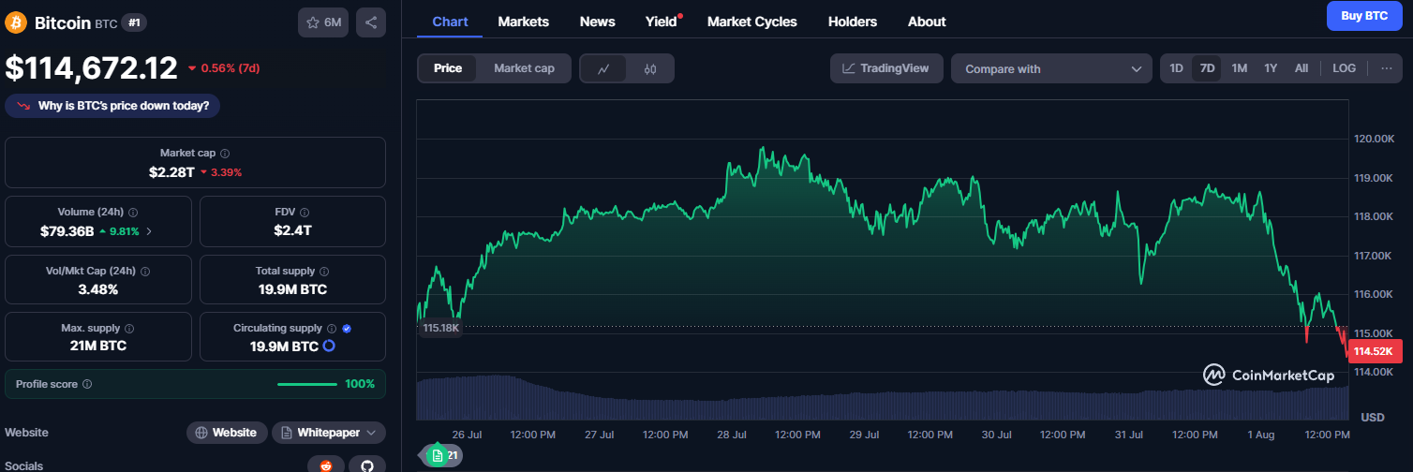Screen dimensions: 1413x472
Task: Click info icon beside Profile score
Action: click(x=87, y=384)
